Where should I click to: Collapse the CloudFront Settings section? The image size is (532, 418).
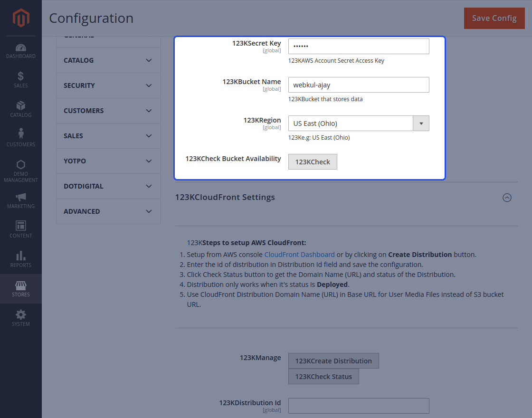(x=507, y=198)
